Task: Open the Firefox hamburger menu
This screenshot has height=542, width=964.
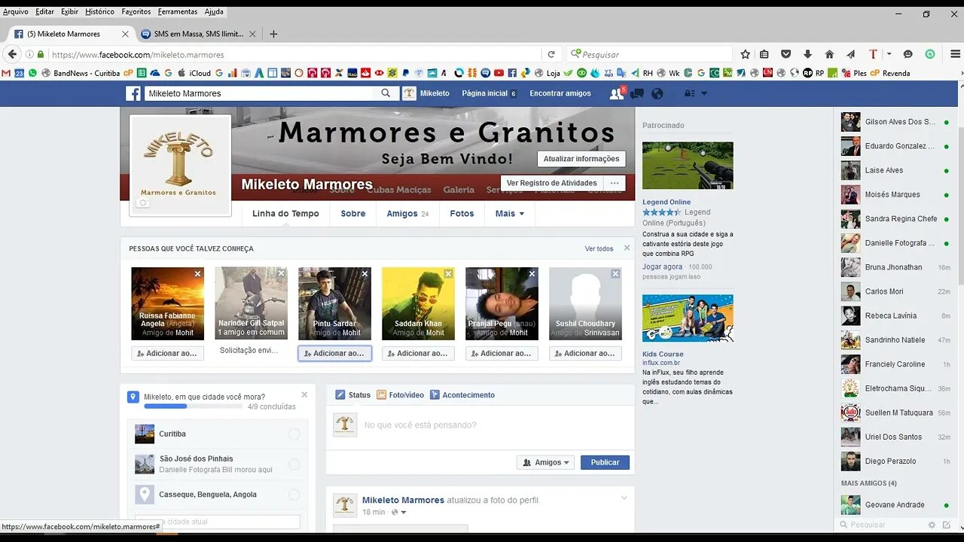Action: click(955, 54)
